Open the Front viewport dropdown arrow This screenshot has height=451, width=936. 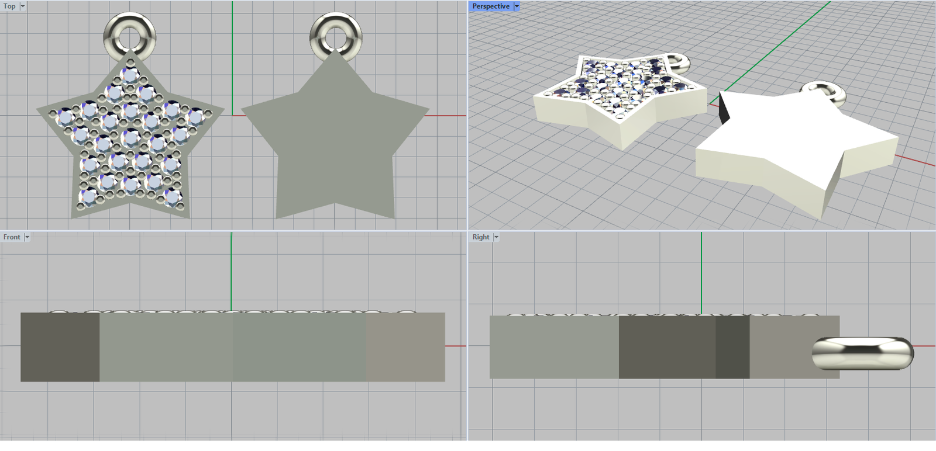(27, 237)
